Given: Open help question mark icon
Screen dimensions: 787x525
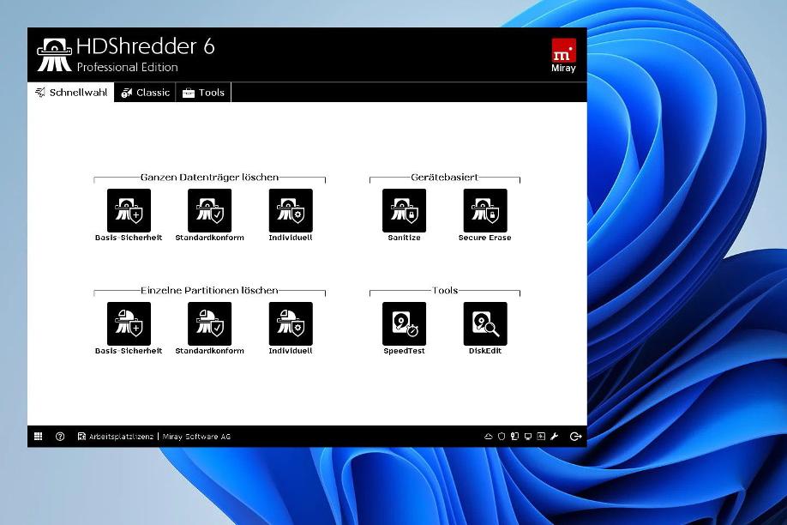Looking at the screenshot, I should click(60, 437).
